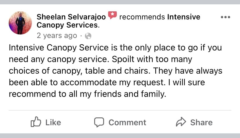Click the red star recommendation badge
Viewport: 240px width, 138px height.
112,15
